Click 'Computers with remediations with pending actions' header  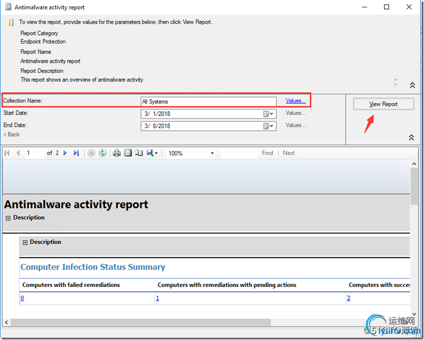(x=227, y=285)
